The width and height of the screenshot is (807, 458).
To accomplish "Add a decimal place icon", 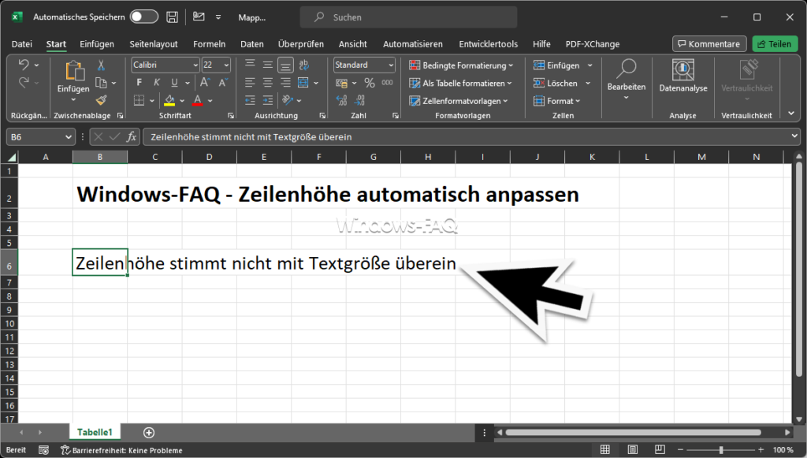I will (x=341, y=100).
